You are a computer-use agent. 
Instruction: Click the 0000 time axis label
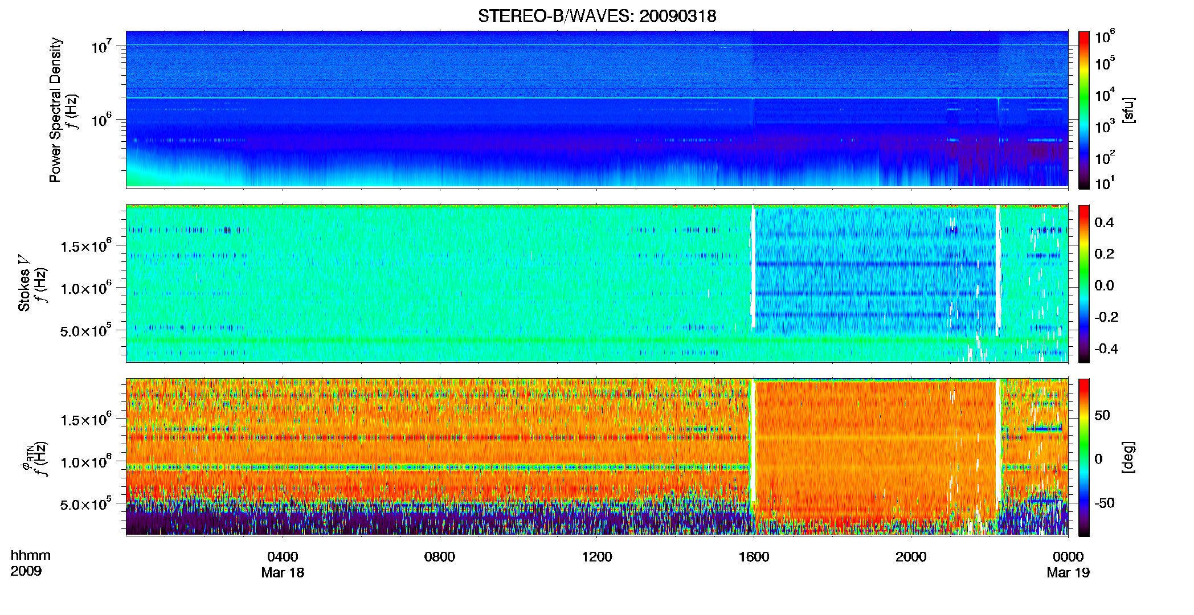pos(1068,557)
